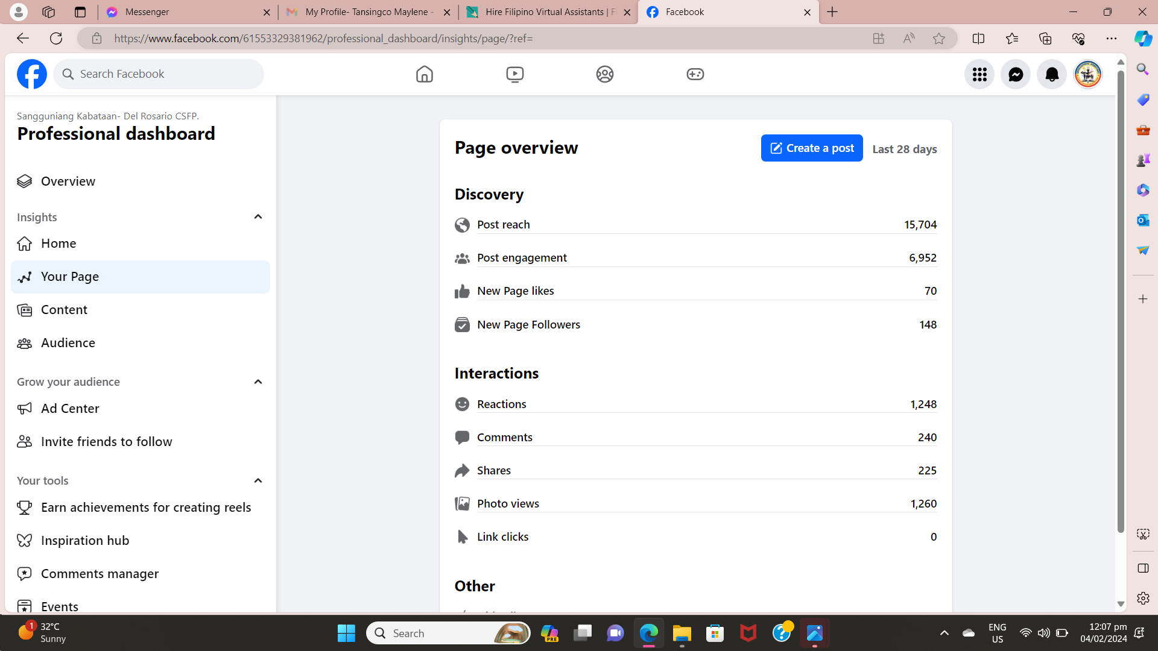The width and height of the screenshot is (1158, 651).
Task: Open the notifications bell
Action: click(x=1051, y=74)
